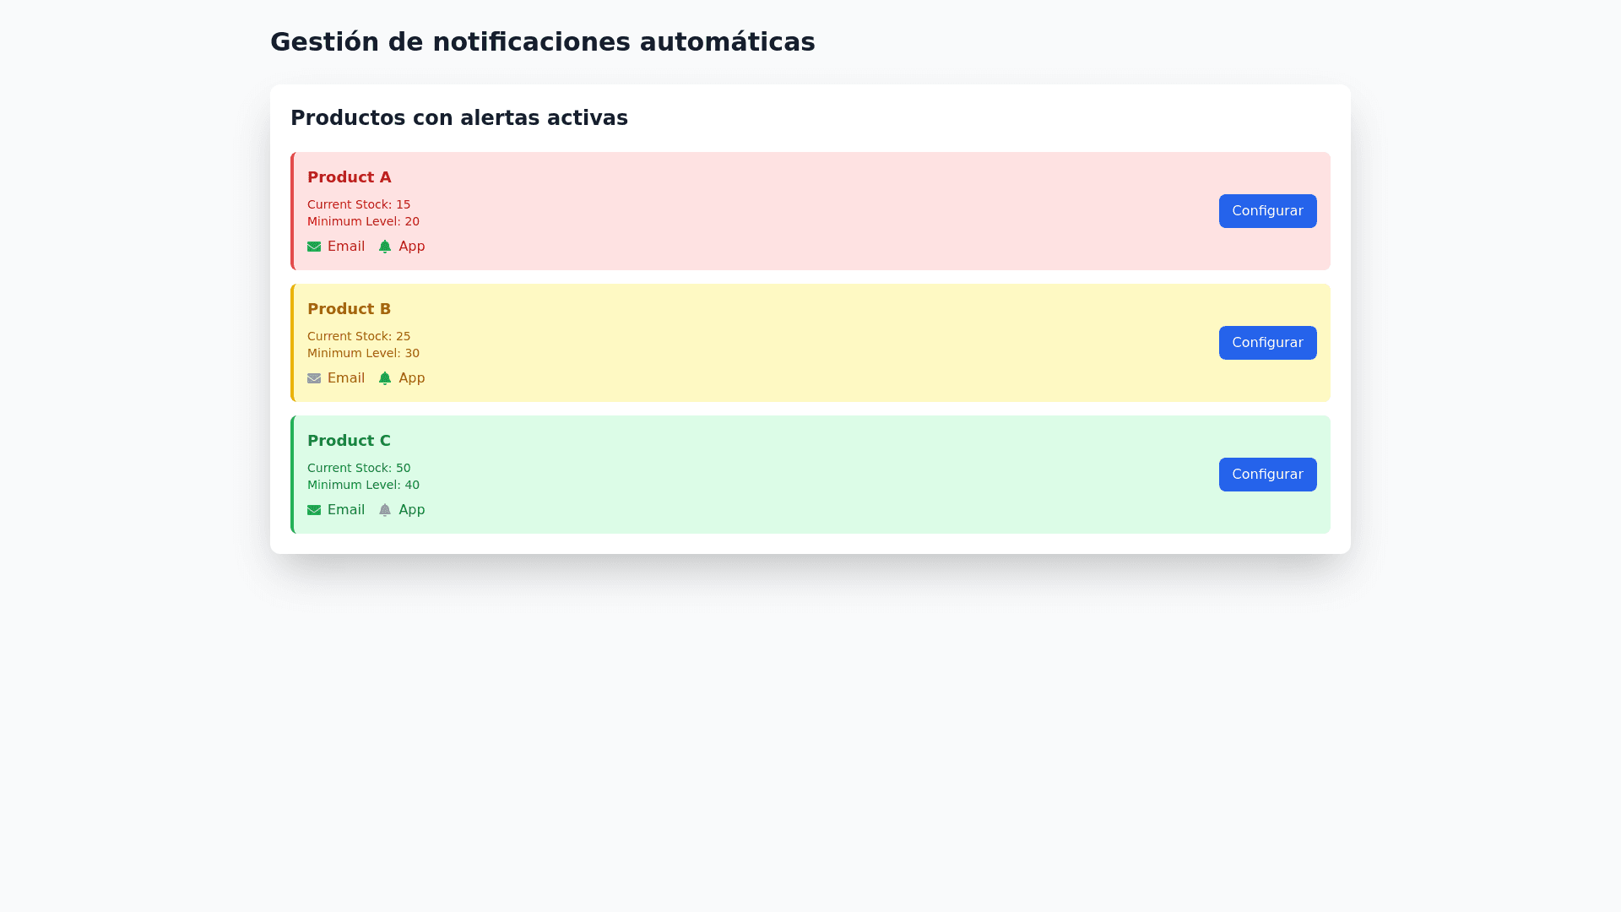Click Product A's app bell icon
1621x912 pixels.
tap(385, 247)
